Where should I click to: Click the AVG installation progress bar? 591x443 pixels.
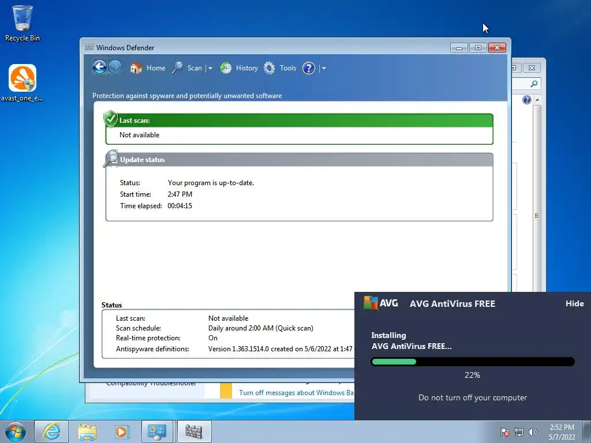(x=473, y=362)
